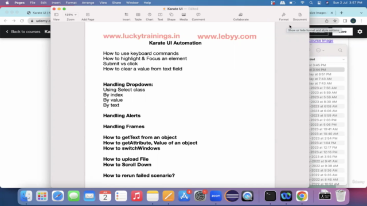Open Control Center in menu bar
Viewport: 367px width, 206px height.
click(x=319, y=3)
